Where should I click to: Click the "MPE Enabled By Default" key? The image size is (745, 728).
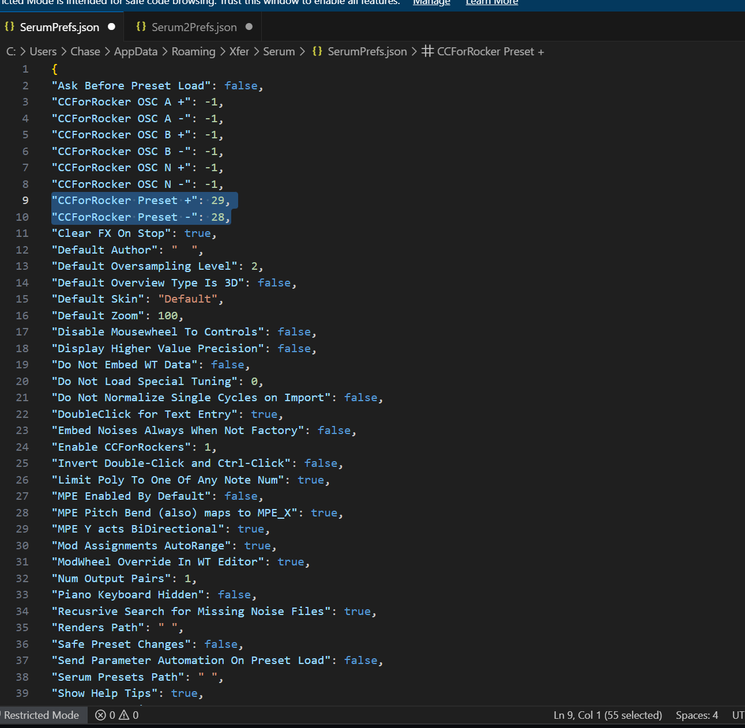coord(131,496)
